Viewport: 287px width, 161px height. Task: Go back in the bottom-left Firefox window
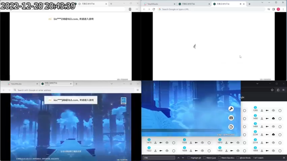coord(4,90)
